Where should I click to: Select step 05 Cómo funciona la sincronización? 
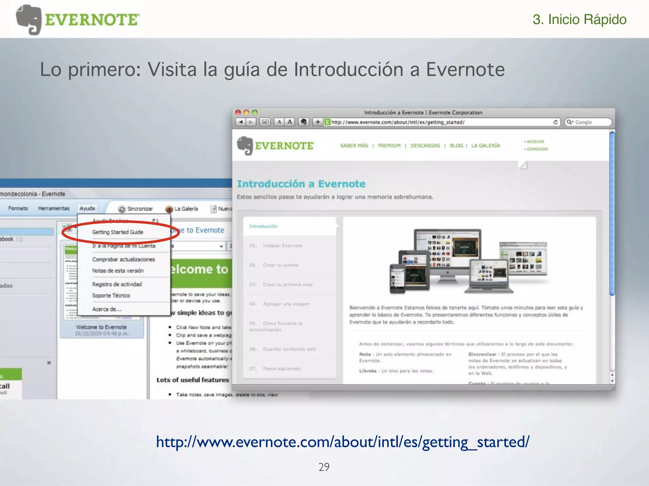[x=290, y=326]
